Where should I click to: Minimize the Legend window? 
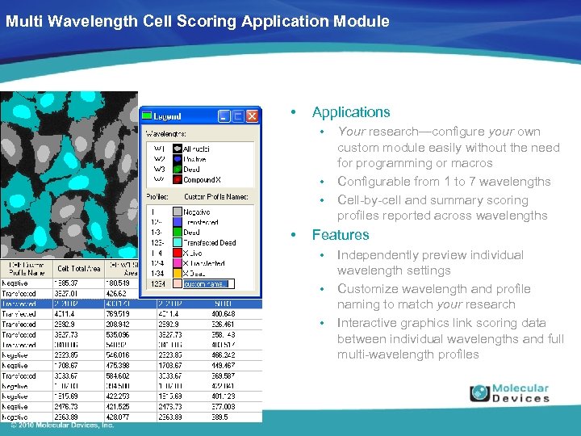[x=224, y=116]
